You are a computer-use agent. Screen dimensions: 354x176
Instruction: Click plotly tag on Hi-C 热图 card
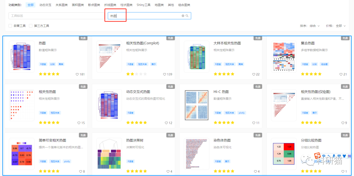point(242,113)
